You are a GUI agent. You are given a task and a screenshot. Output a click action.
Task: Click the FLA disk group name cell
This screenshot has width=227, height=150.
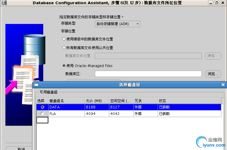67,113
